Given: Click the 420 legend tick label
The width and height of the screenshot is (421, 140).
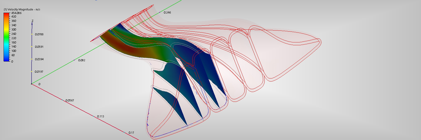Looking at the screenshot, I should click(14, 17).
